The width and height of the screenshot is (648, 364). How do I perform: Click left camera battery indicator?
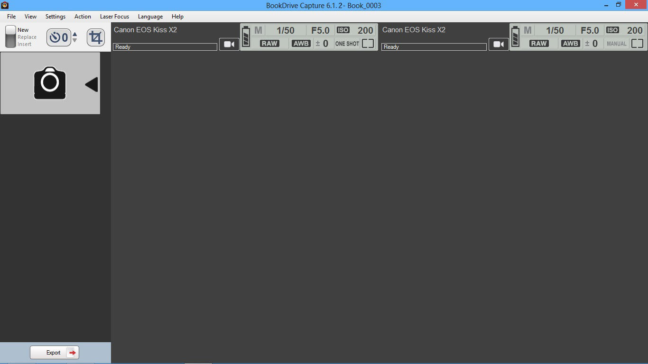pos(246,36)
